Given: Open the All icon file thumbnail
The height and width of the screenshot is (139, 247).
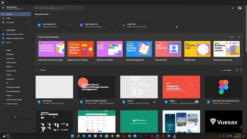Looking at the screenshot, I should tap(139, 87).
